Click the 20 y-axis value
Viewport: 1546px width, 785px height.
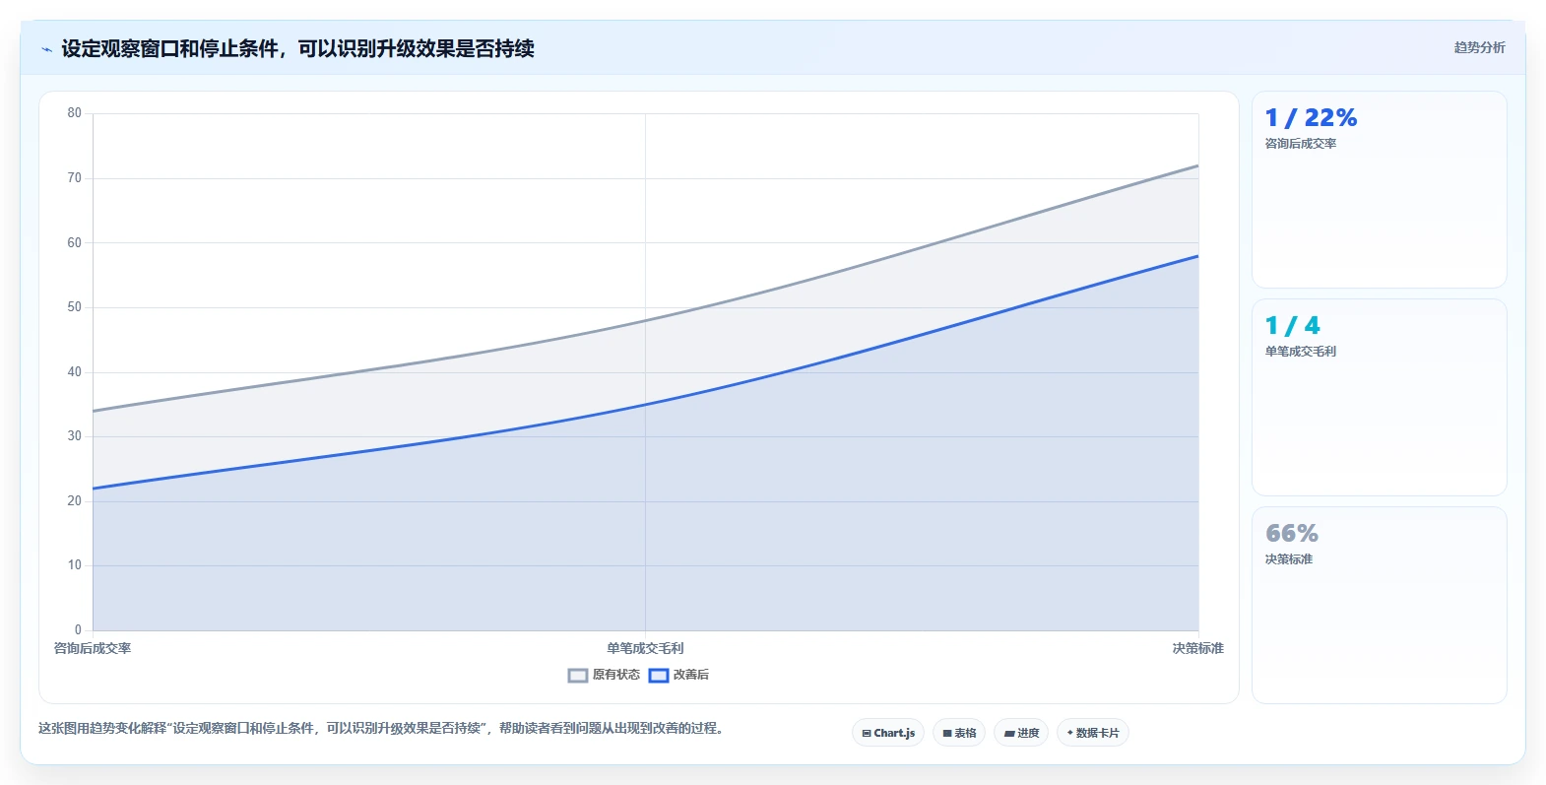pyautogui.click(x=75, y=501)
